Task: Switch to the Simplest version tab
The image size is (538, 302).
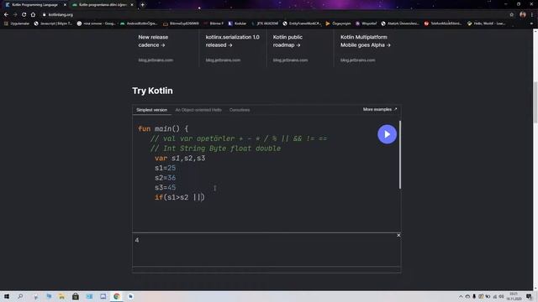Action: [x=151, y=110]
